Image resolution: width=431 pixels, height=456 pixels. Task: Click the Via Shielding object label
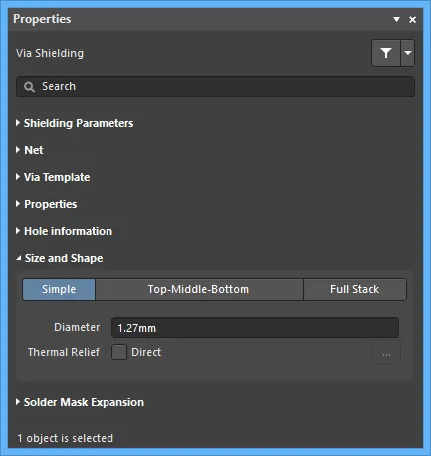click(50, 53)
